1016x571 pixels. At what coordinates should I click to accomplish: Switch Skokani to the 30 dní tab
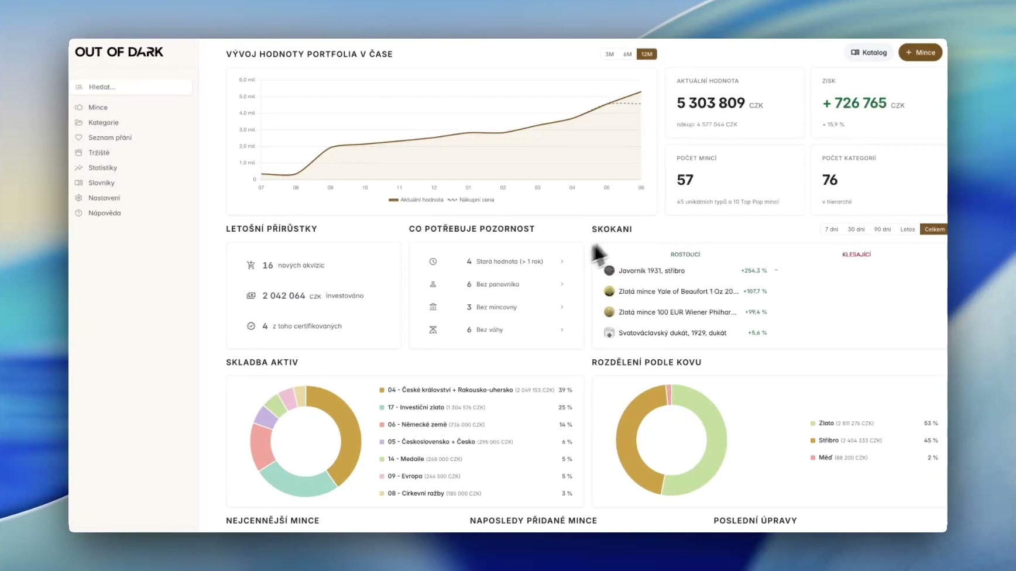click(x=856, y=229)
